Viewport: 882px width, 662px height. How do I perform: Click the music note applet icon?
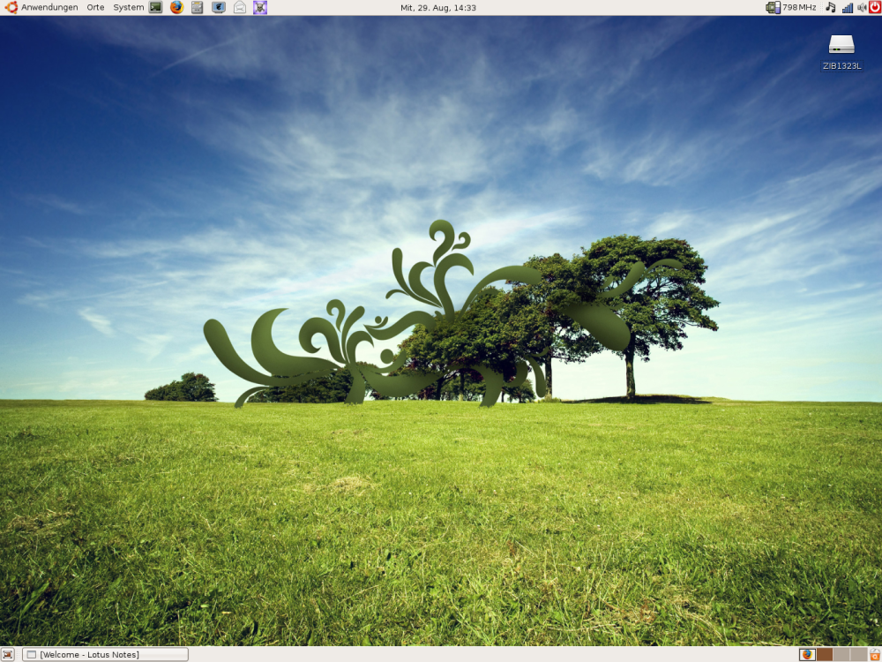pos(830,7)
